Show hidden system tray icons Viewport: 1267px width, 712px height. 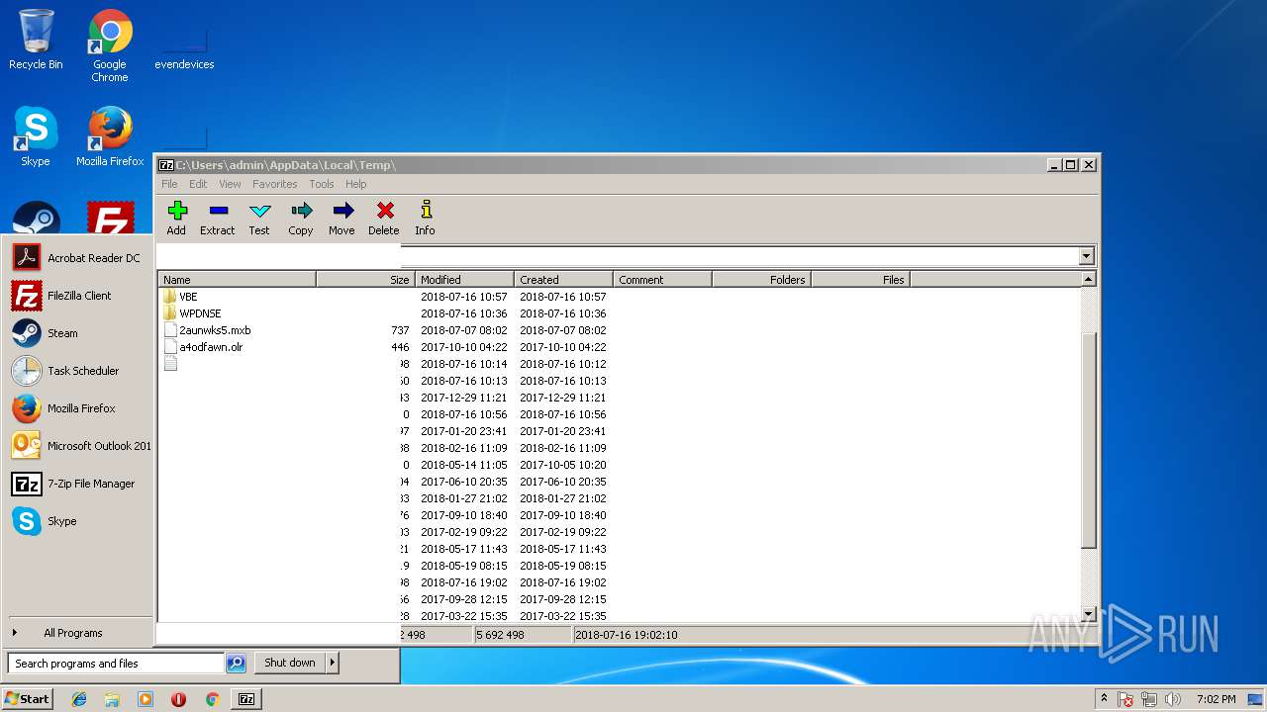[x=1105, y=699]
